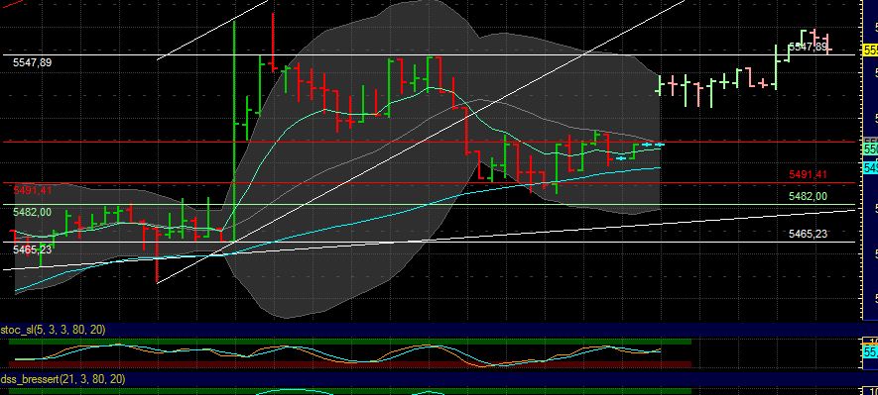The height and width of the screenshot is (395, 878).
Task: Click the 5465,23 label on the left
Action: (32, 249)
